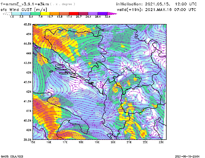Click the colorbar value 3.3
This screenshot has height=158, width=205.
[x=21, y=17]
